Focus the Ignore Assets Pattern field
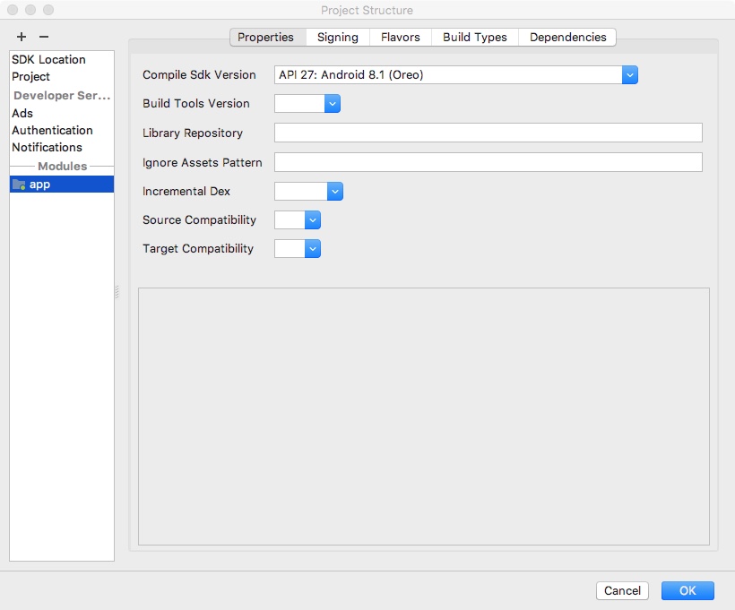The width and height of the screenshot is (735, 610). pyautogui.click(x=488, y=162)
